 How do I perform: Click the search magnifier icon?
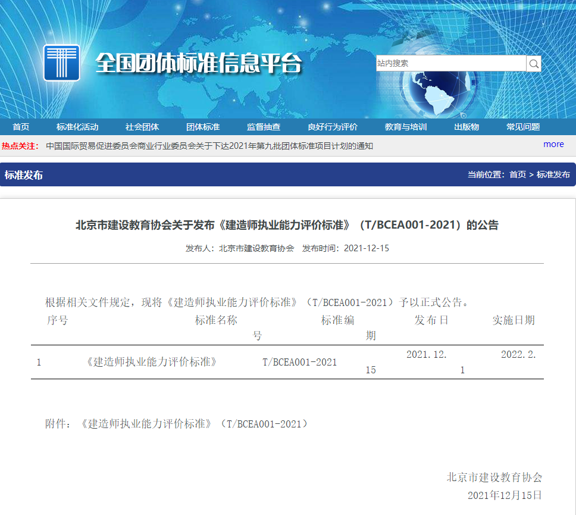pyautogui.click(x=533, y=64)
